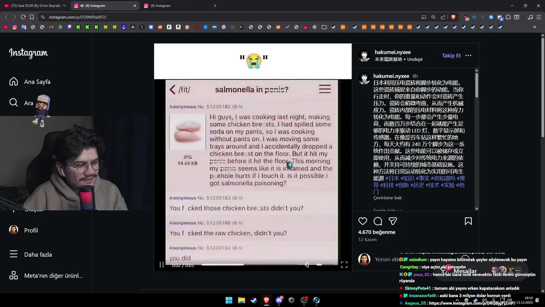
Task: Open Steam from taskbar
Action: (x=254, y=300)
